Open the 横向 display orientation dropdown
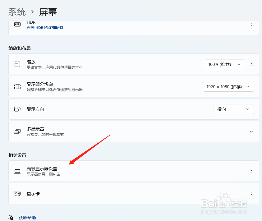Image resolution: width=262 pixels, height=221 pixels. pyautogui.click(x=233, y=109)
